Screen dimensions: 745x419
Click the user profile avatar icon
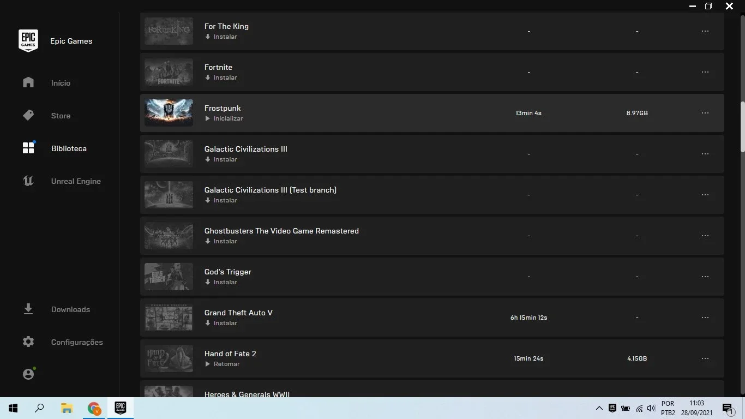point(28,374)
